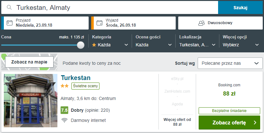The height and width of the screenshot is (133, 264).
Task: Click the Bezpłatne śniadanie label
Action: (229, 111)
